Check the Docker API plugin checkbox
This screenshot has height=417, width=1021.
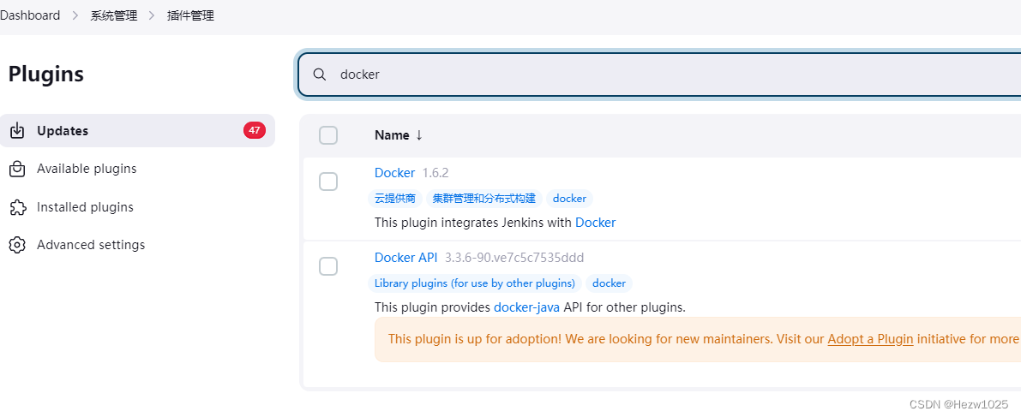tap(328, 266)
